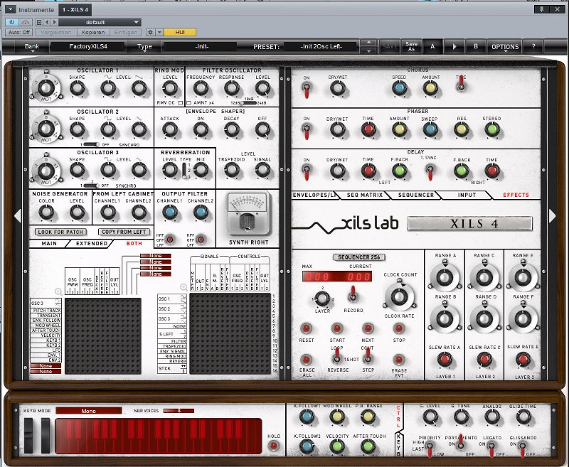Image resolution: width=569 pixels, height=467 pixels.
Task: Click the Auto: Off button
Action: click(x=19, y=32)
